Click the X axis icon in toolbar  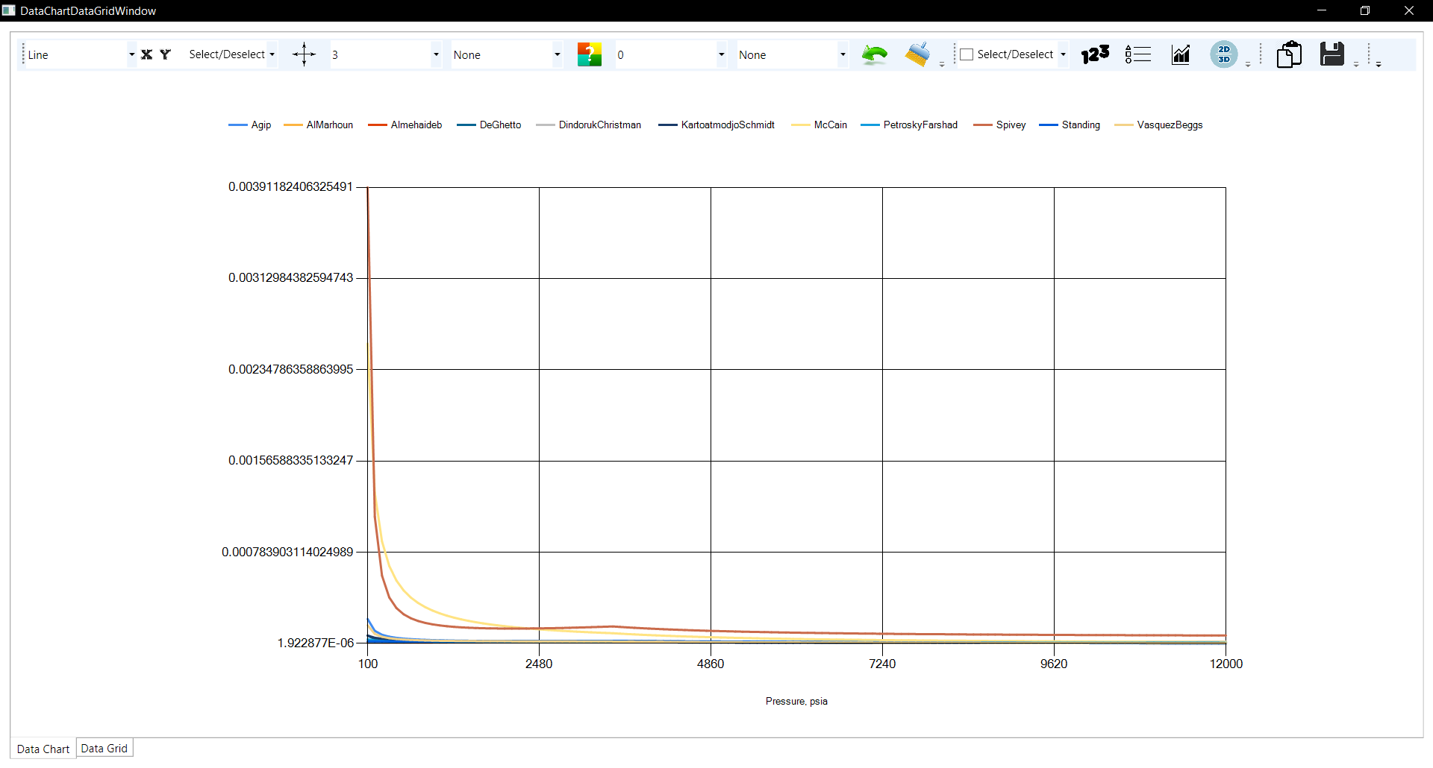click(146, 54)
